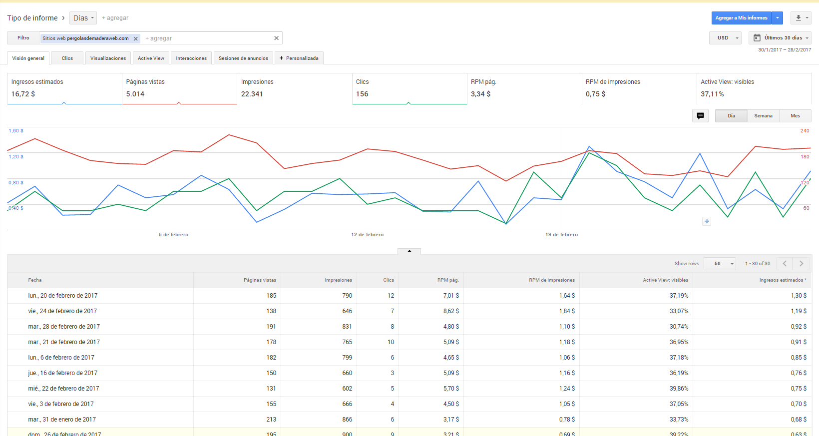
Task: Click the calendar icon in date range
Action: tap(757, 38)
